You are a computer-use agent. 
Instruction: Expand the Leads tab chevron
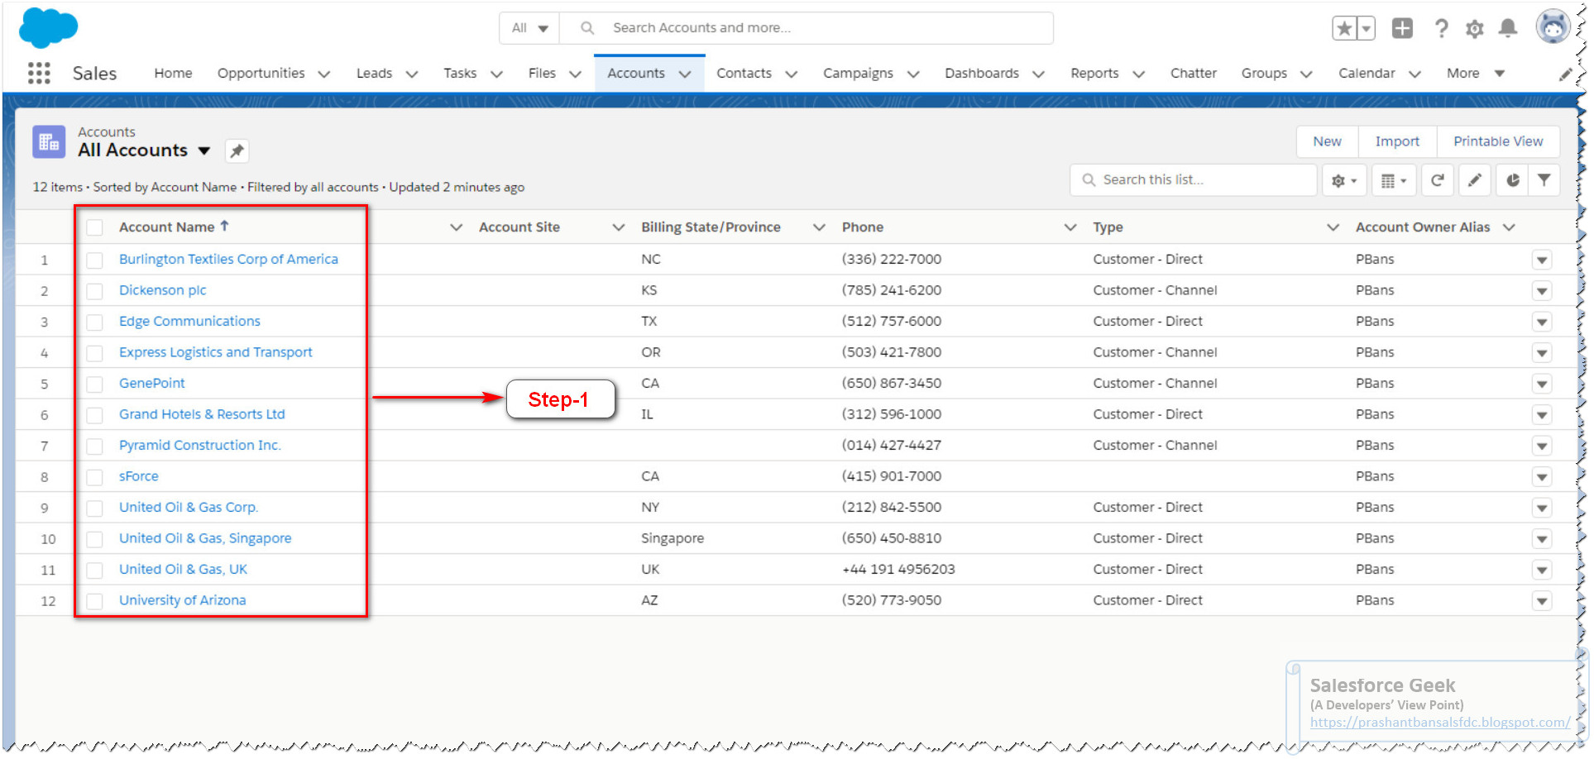pos(411,74)
